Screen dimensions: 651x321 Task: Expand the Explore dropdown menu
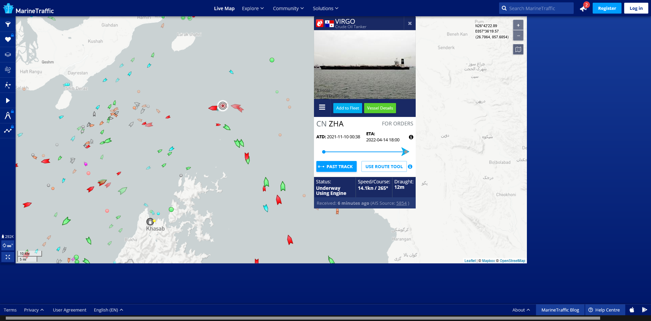point(253,8)
